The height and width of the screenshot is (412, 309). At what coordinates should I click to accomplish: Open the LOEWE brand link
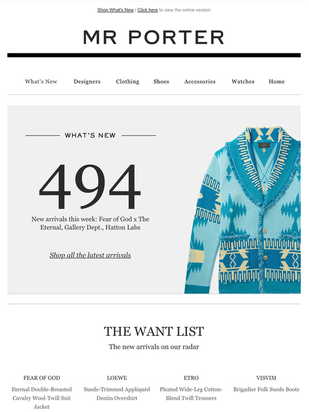point(117,378)
